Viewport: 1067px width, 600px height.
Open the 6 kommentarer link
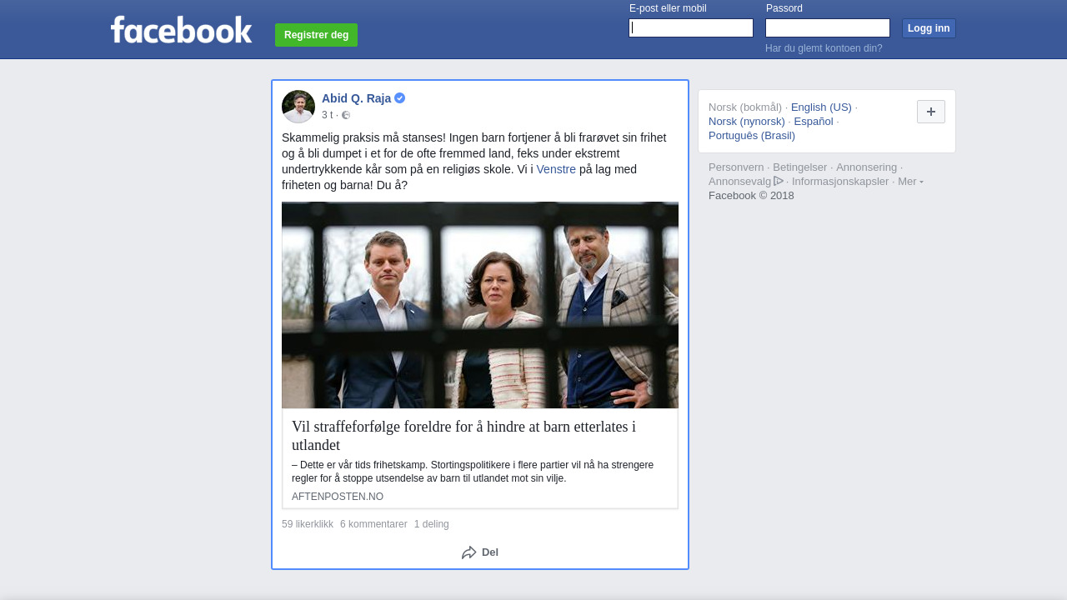373,524
